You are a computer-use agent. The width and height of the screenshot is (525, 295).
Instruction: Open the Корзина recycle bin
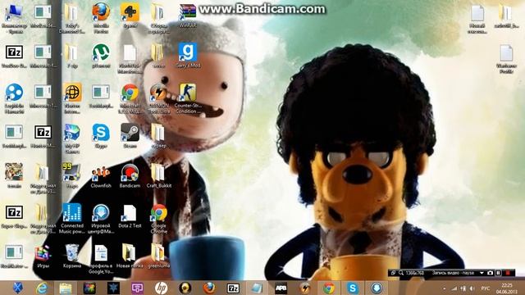tap(72, 256)
